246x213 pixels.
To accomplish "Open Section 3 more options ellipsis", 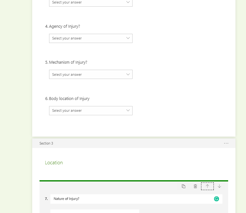I will 226,143.
